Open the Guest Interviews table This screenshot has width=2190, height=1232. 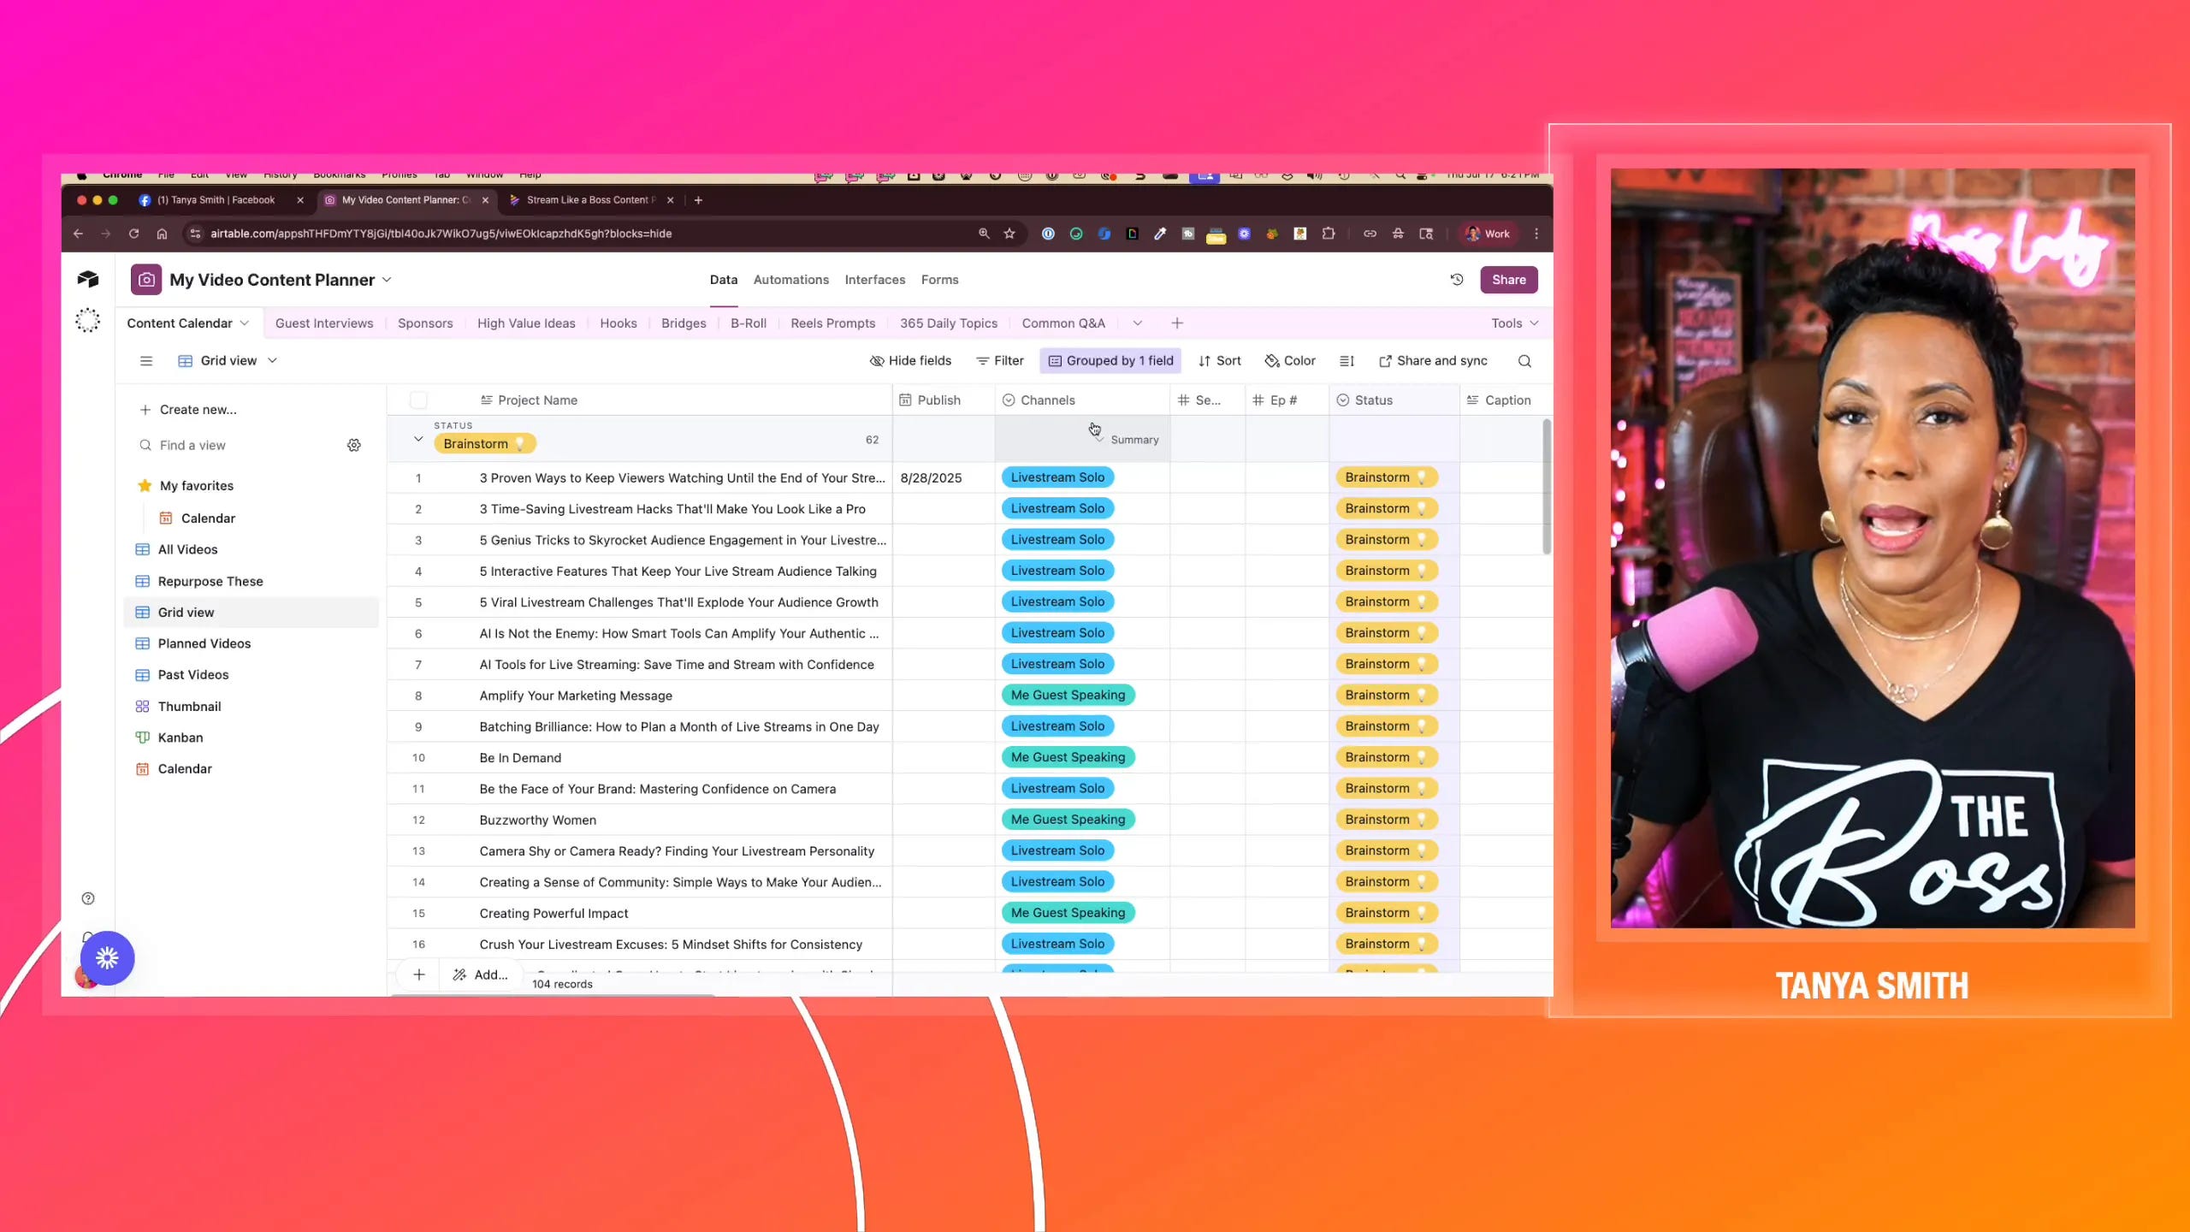click(324, 323)
